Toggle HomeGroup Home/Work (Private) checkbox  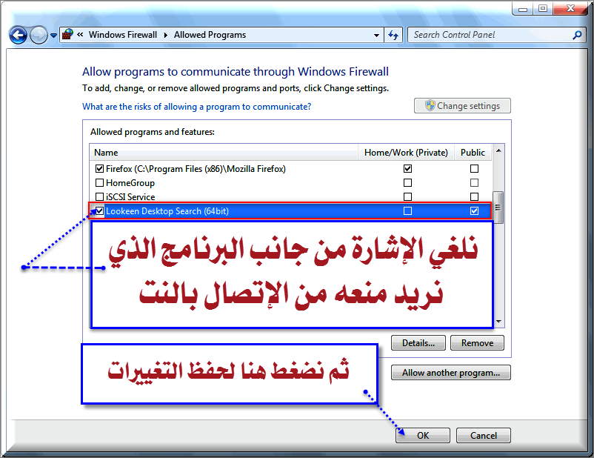407,182
